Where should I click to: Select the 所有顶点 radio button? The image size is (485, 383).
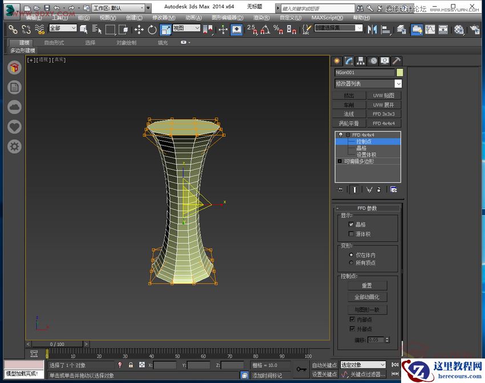351,263
